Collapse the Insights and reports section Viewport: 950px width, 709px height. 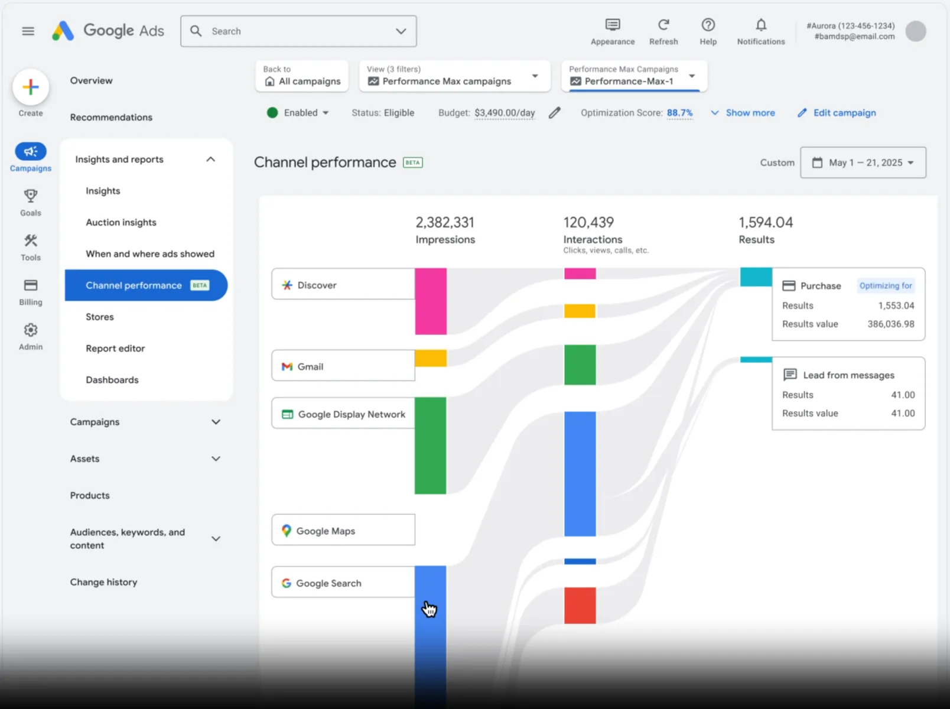point(210,159)
